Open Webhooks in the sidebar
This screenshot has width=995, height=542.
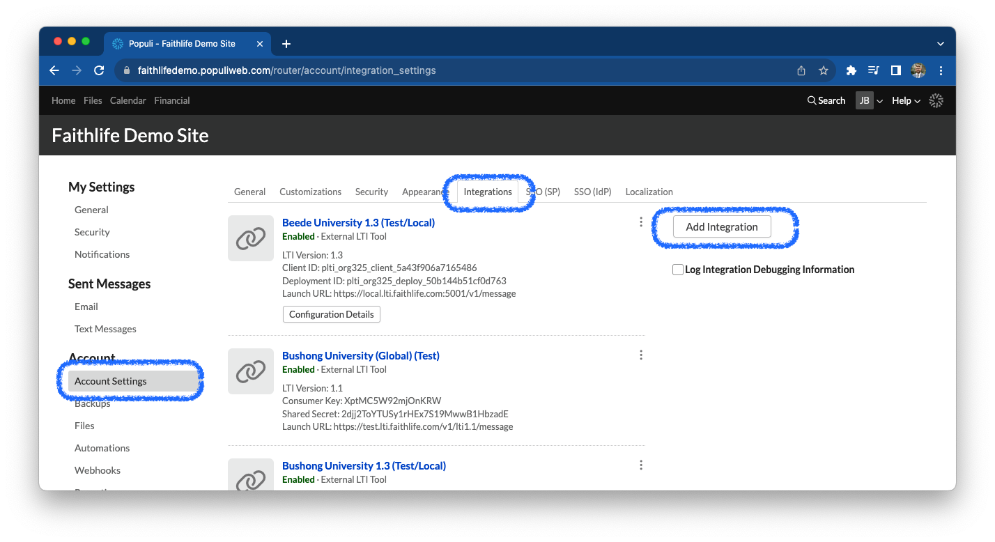click(98, 470)
